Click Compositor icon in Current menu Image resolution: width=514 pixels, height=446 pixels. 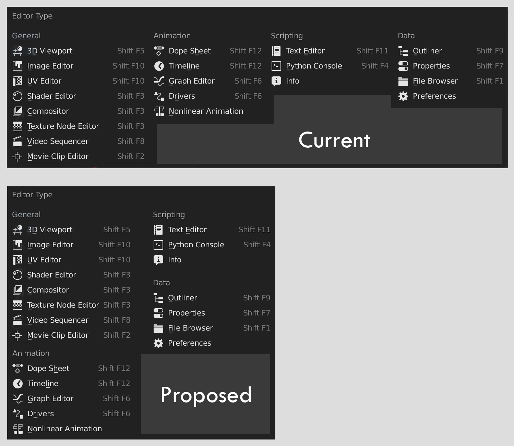point(17,111)
